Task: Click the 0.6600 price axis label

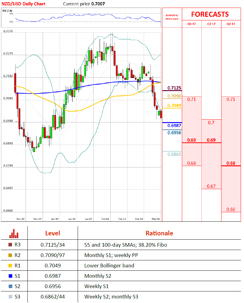Action: pos(8,210)
